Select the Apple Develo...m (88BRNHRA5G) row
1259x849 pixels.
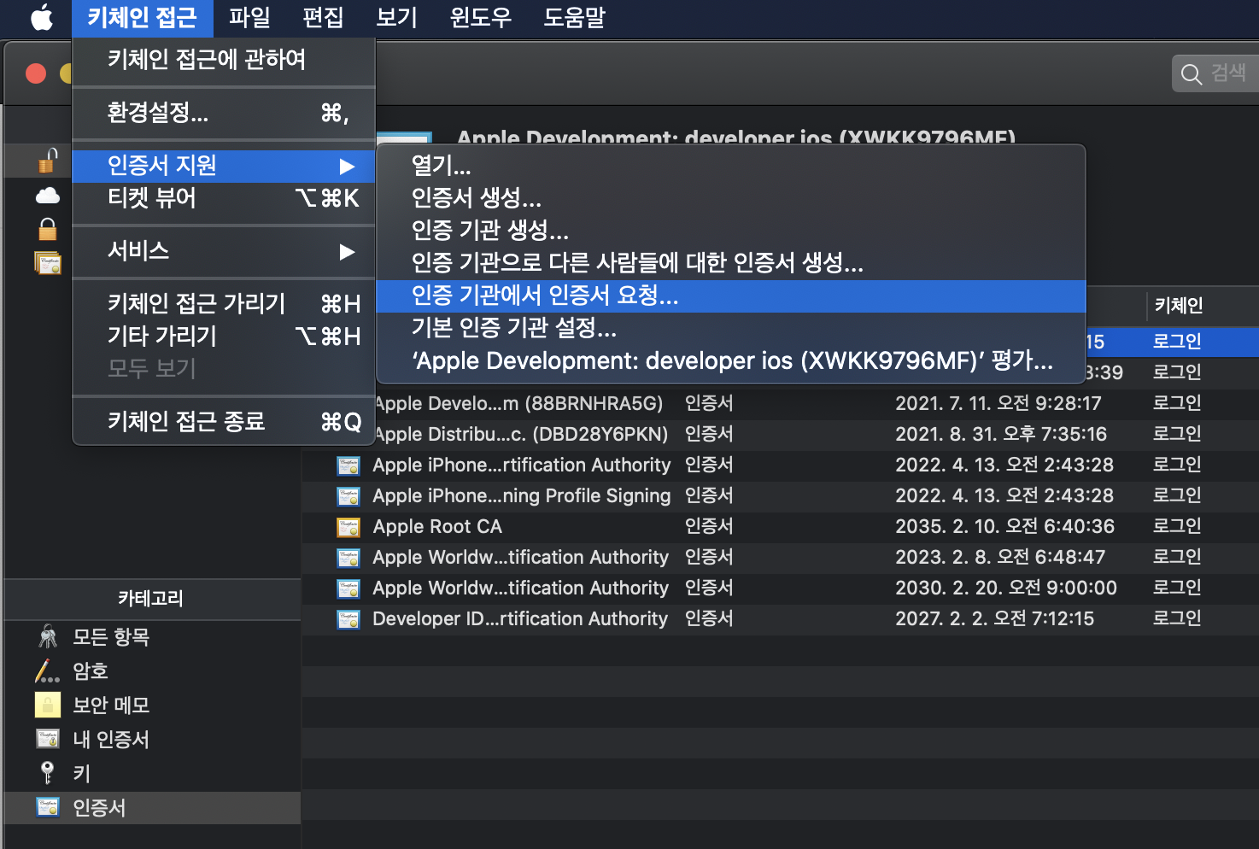780,404
